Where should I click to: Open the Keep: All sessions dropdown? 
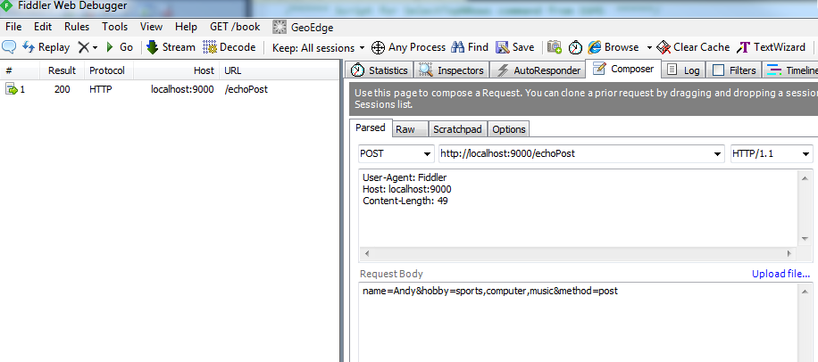tap(319, 48)
